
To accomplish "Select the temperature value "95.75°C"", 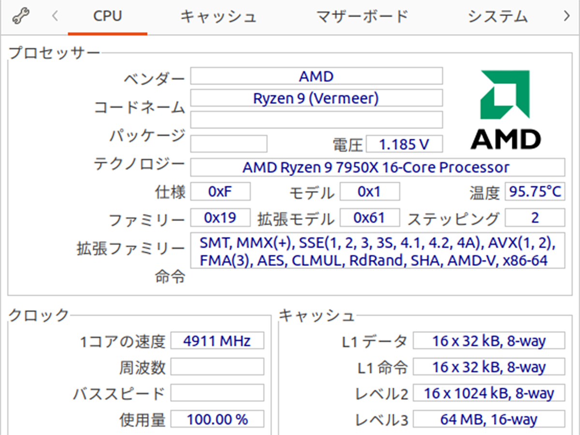I will (x=535, y=191).
